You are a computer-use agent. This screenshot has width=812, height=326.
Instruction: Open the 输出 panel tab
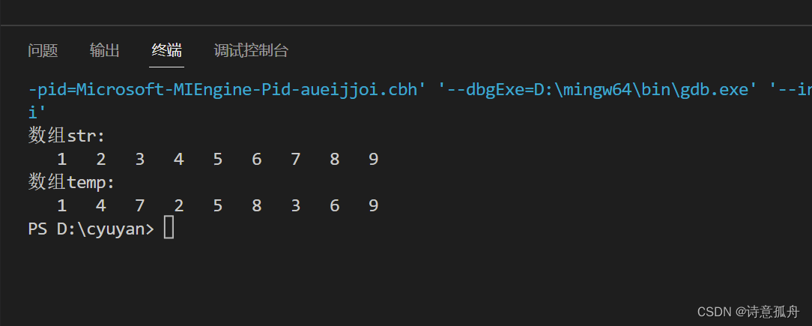(x=104, y=50)
